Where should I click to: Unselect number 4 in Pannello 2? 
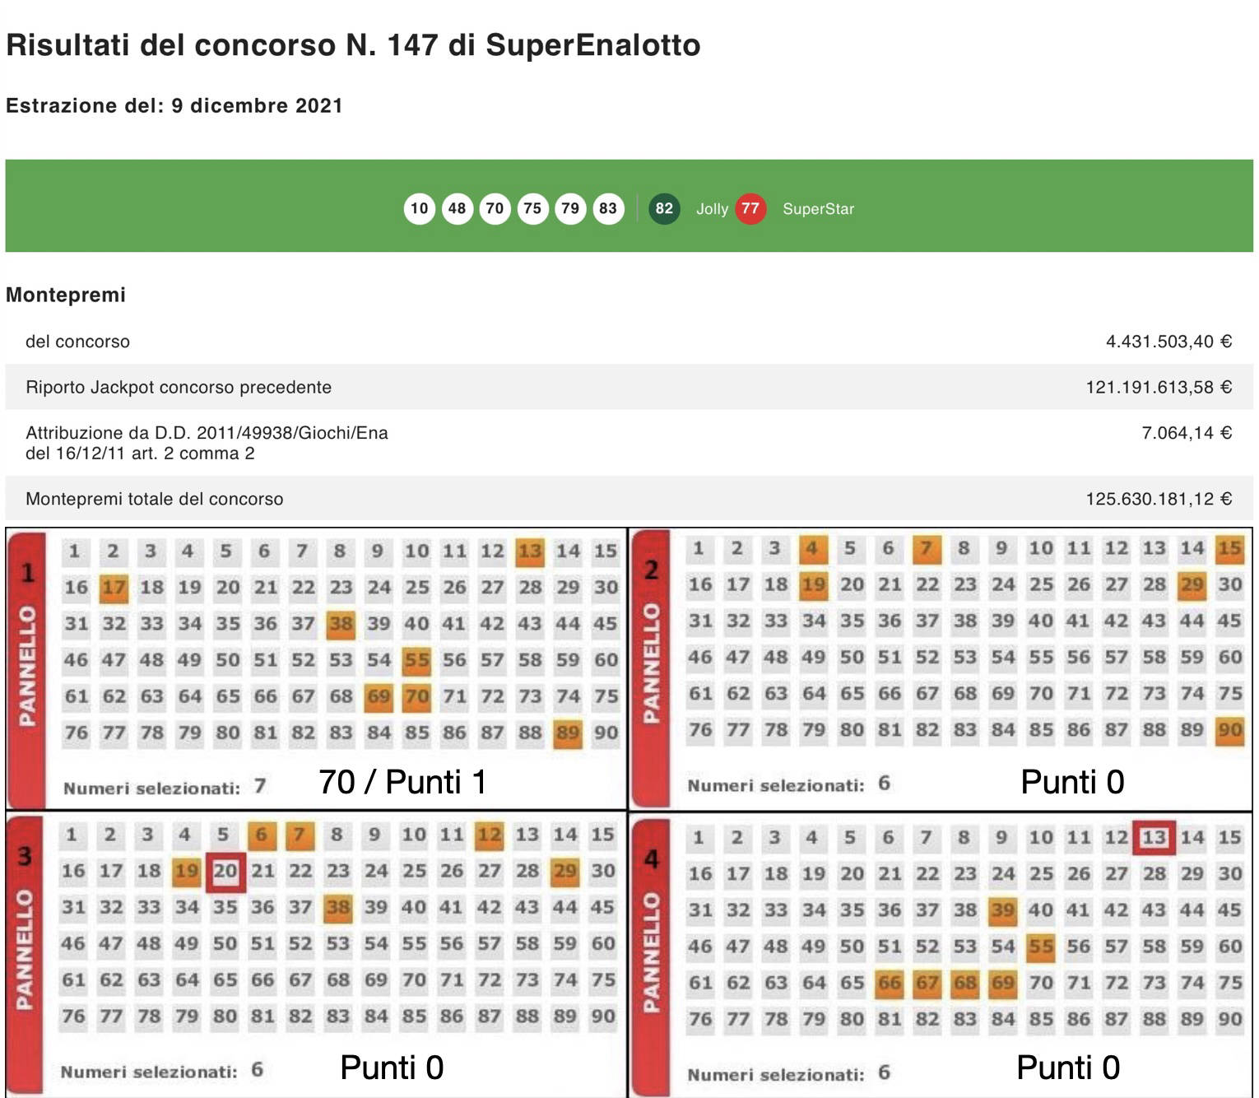point(812,549)
